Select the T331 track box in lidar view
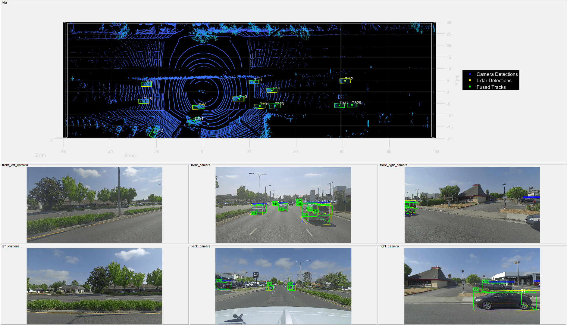This screenshot has width=567, height=325. pyautogui.click(x=194, y=121)
